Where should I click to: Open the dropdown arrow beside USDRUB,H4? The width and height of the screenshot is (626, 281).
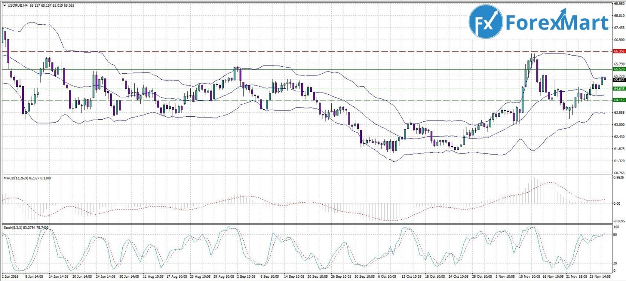tap(4, 5)
